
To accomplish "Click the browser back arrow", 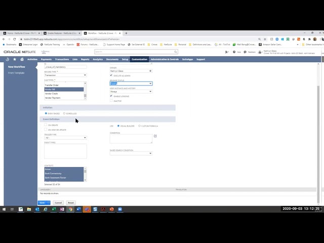I will point(4,39).
